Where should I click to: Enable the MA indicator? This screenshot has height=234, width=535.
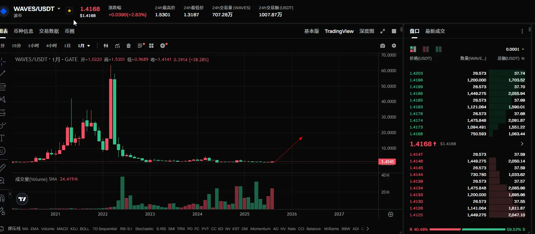[25, 229]
